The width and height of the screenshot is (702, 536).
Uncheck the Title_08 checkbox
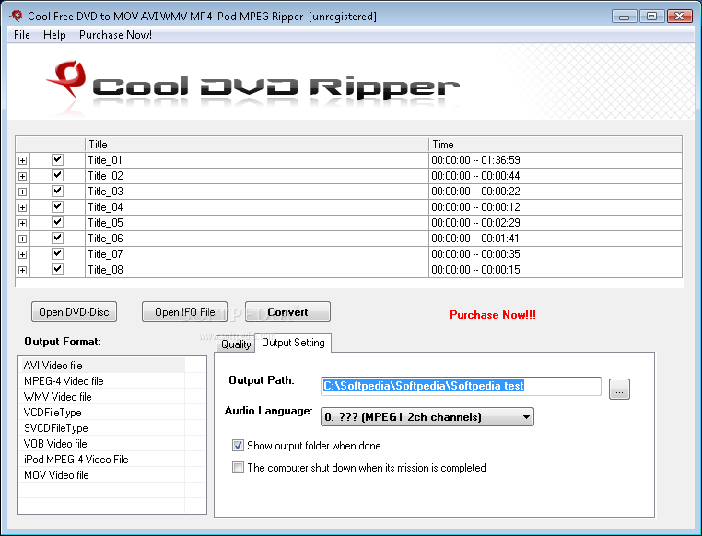[x=57, y=269]
